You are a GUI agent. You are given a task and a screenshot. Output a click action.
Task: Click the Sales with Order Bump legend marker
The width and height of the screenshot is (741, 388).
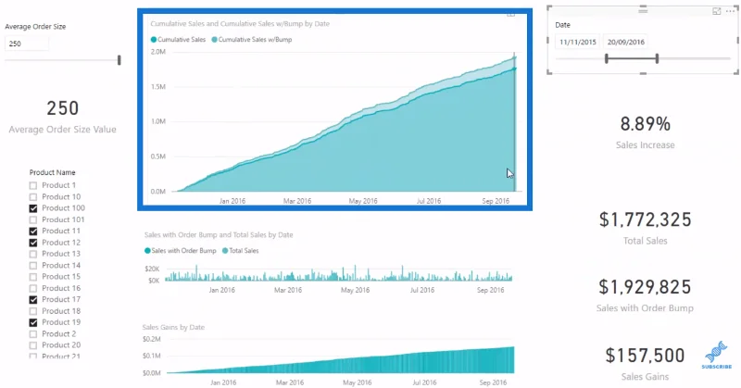pyautogui.click(x=147, y=251)
